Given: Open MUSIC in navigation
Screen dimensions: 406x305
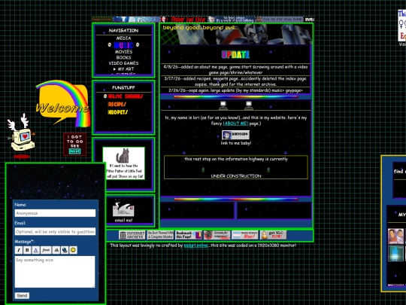Looking at the screenshot, I should coord(123,45).
